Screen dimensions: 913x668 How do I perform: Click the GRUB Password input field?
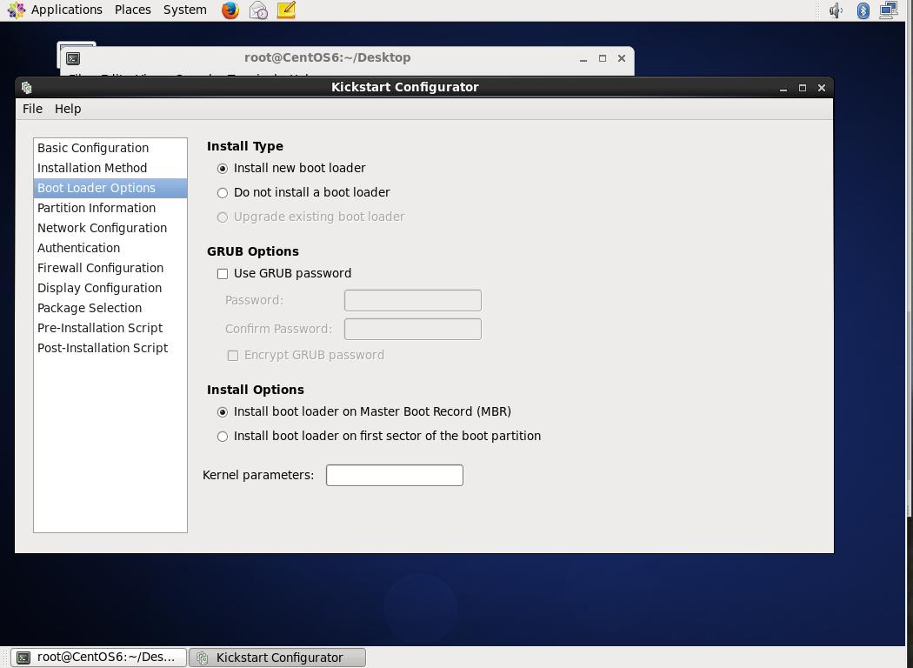click(413, 300)
